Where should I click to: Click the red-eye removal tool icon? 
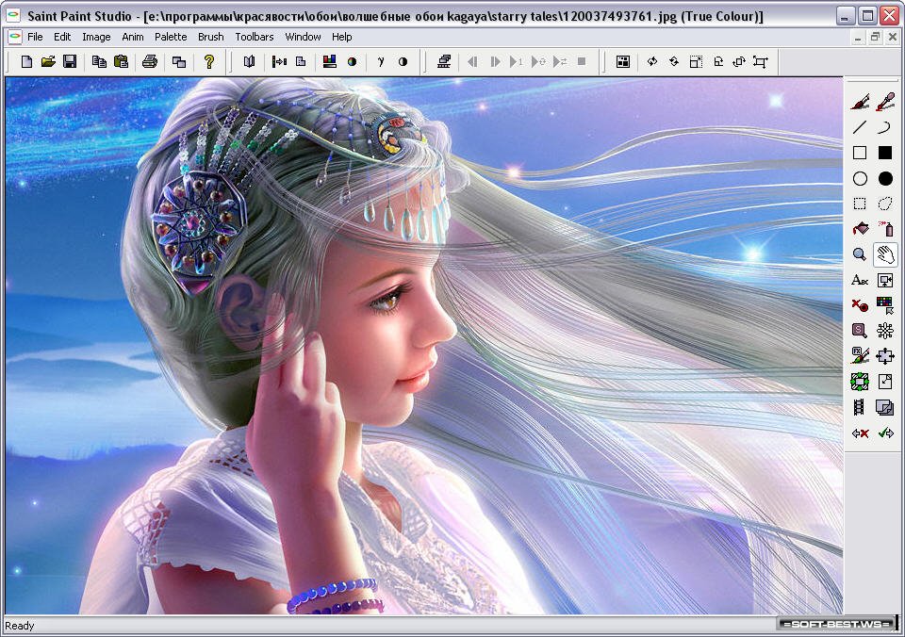(860, 305)
